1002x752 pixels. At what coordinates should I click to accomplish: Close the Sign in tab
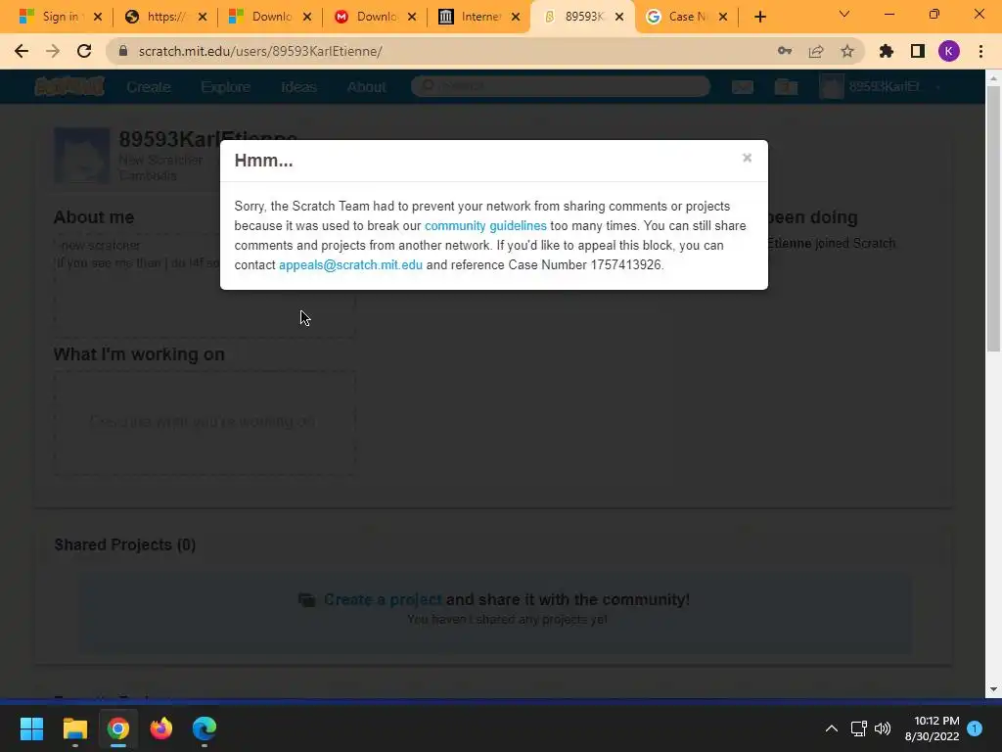(98, 17)
